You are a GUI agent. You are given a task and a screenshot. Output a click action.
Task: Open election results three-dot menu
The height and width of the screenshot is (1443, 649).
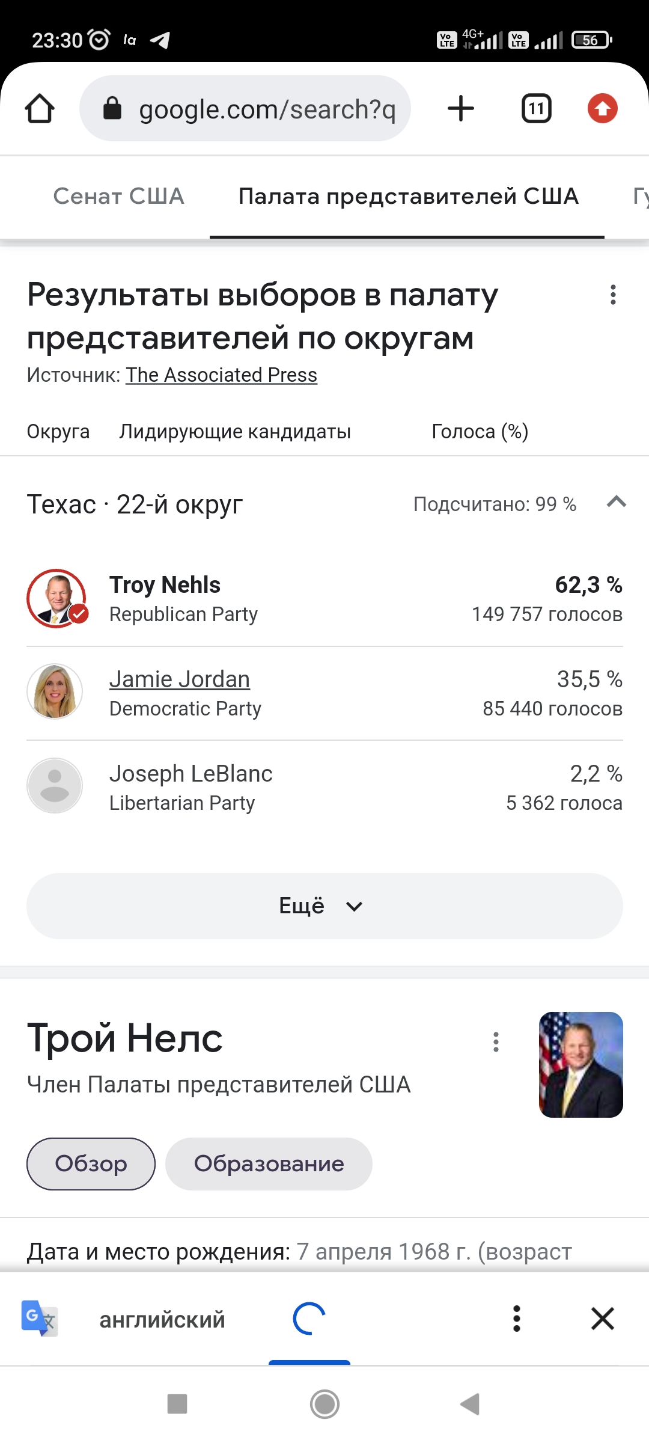click(613, 295)
